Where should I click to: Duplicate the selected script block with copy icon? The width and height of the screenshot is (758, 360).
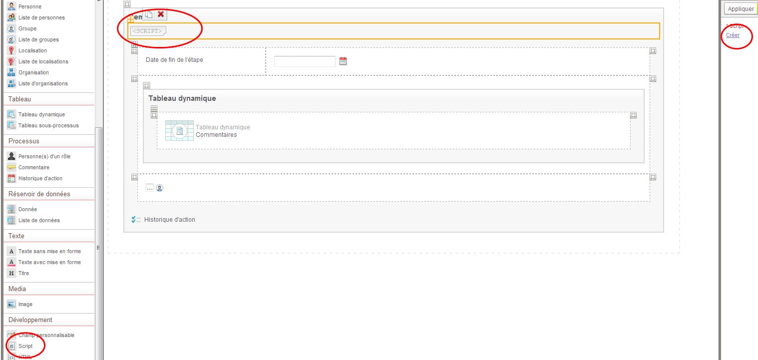tap(149, 14)
